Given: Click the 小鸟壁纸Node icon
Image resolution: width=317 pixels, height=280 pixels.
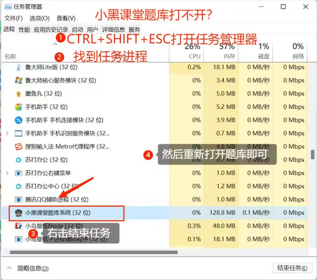Looking at the screenshot, I should pyautogui.click(x=18, y=226).
